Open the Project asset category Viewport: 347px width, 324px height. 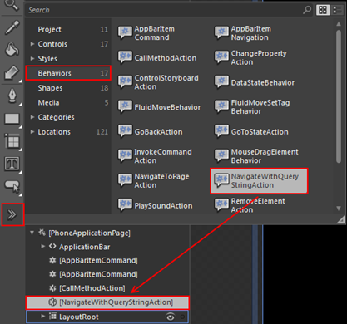[68, 29]
